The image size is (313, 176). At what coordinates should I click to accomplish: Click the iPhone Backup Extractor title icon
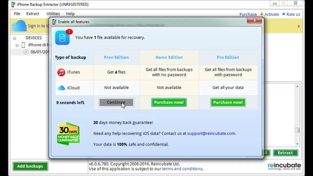(13, 4)
